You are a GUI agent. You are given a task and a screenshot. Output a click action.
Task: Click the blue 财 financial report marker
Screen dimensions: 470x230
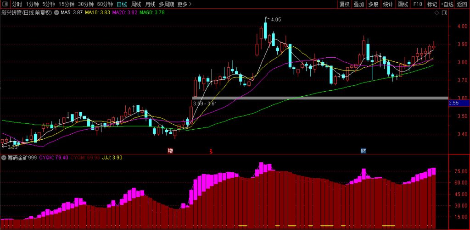point(363,150)
